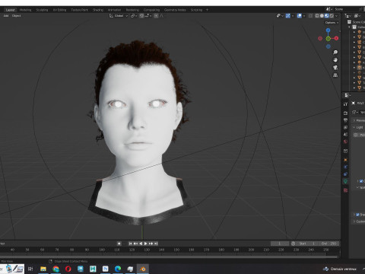This screenshot has width=365, height=274.
Task: Switch to the Layout workspace tab
Action: coord(11,10)
